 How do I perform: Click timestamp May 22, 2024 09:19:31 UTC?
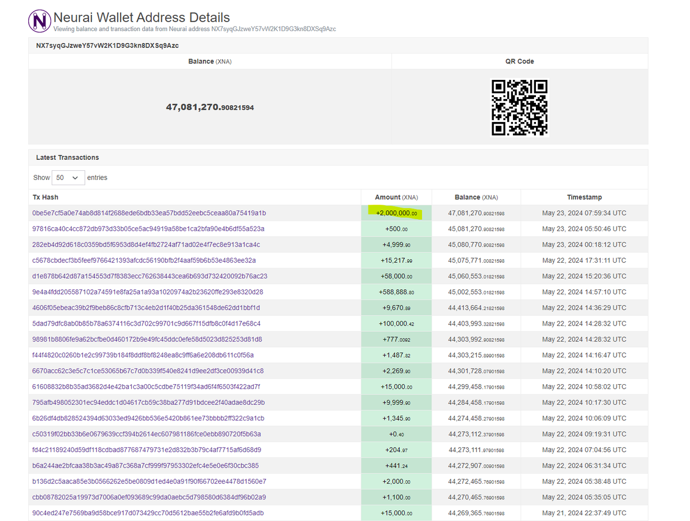tap(584, 434)
